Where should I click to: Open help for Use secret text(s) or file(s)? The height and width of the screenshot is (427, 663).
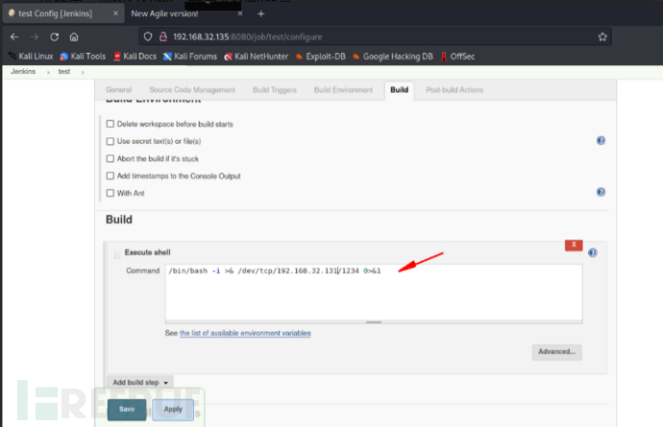(601, 141)
